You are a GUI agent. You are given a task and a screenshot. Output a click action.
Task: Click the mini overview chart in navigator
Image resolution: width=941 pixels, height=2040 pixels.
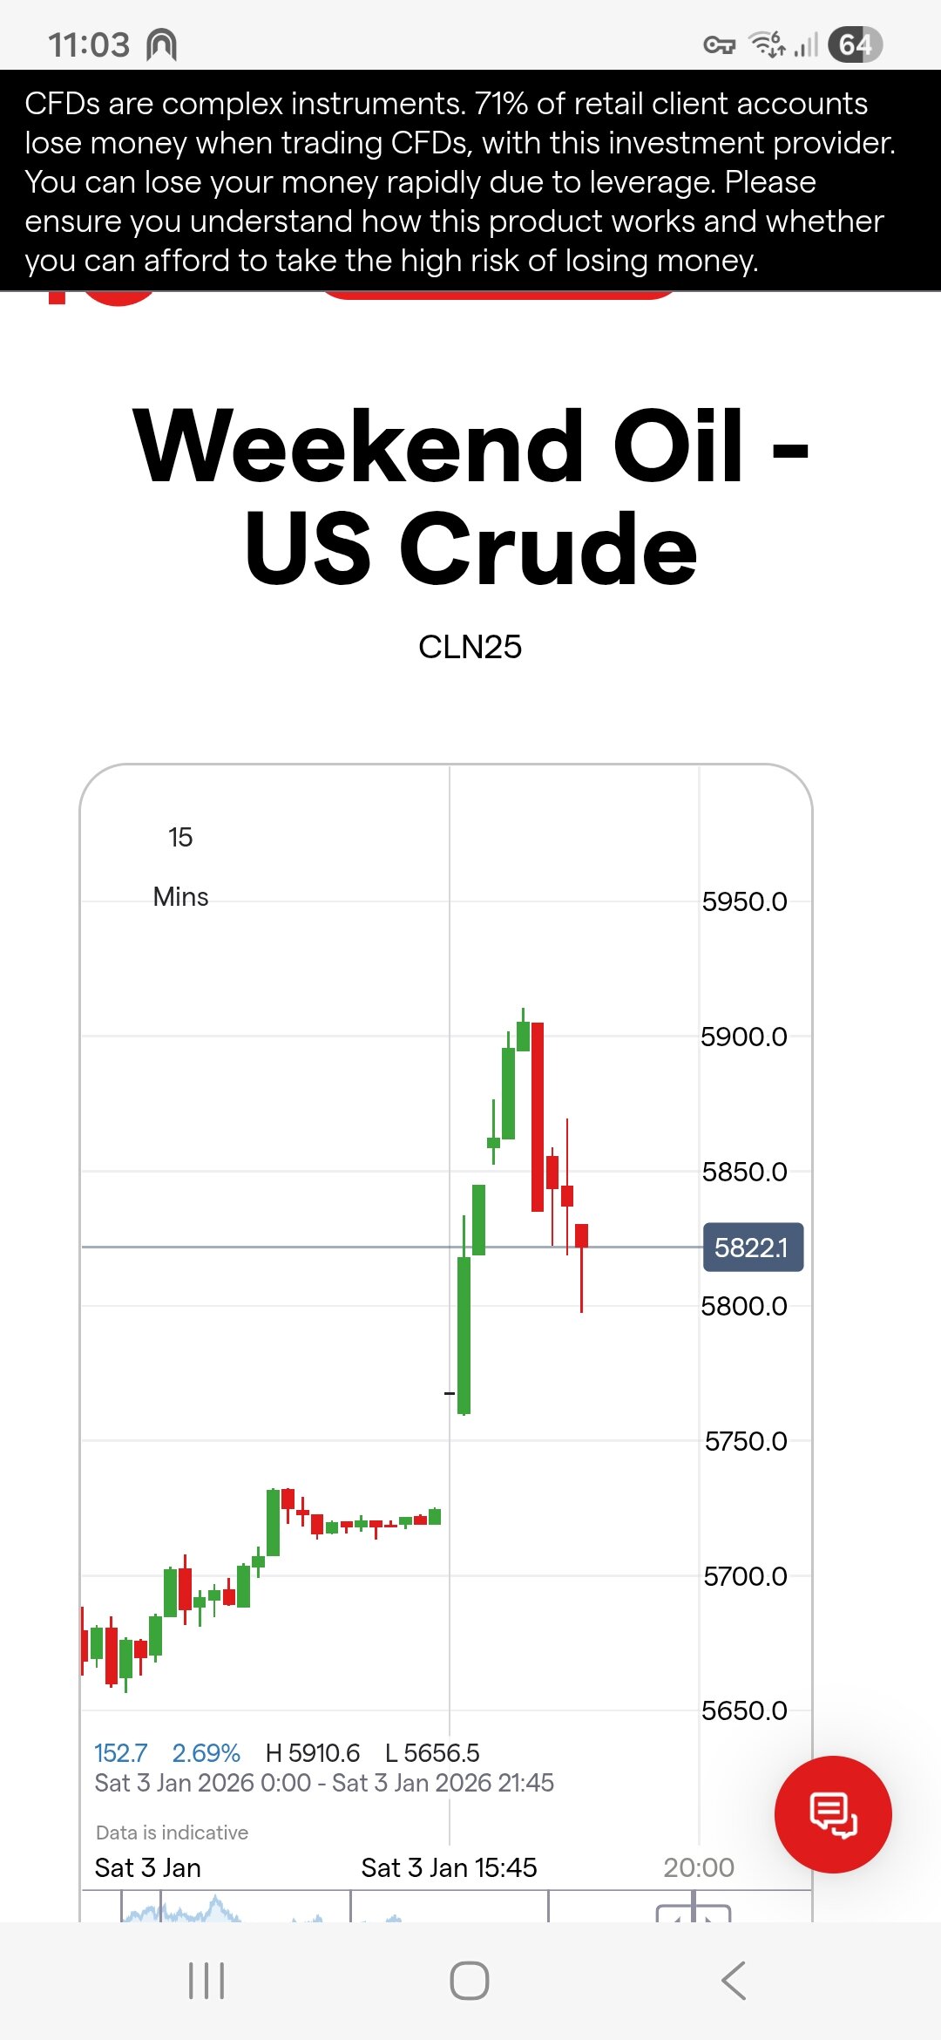[183, 1911]
